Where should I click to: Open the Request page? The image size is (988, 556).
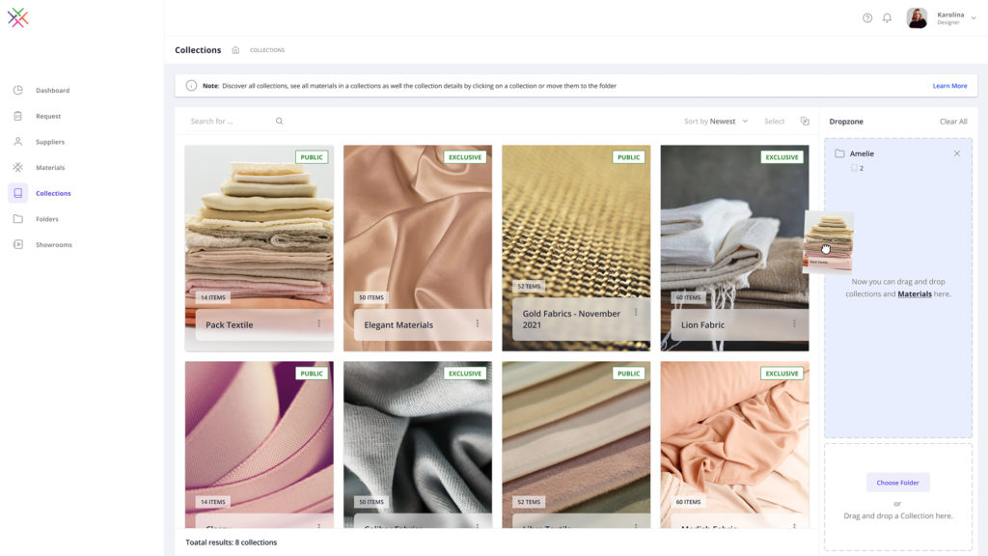48,116
